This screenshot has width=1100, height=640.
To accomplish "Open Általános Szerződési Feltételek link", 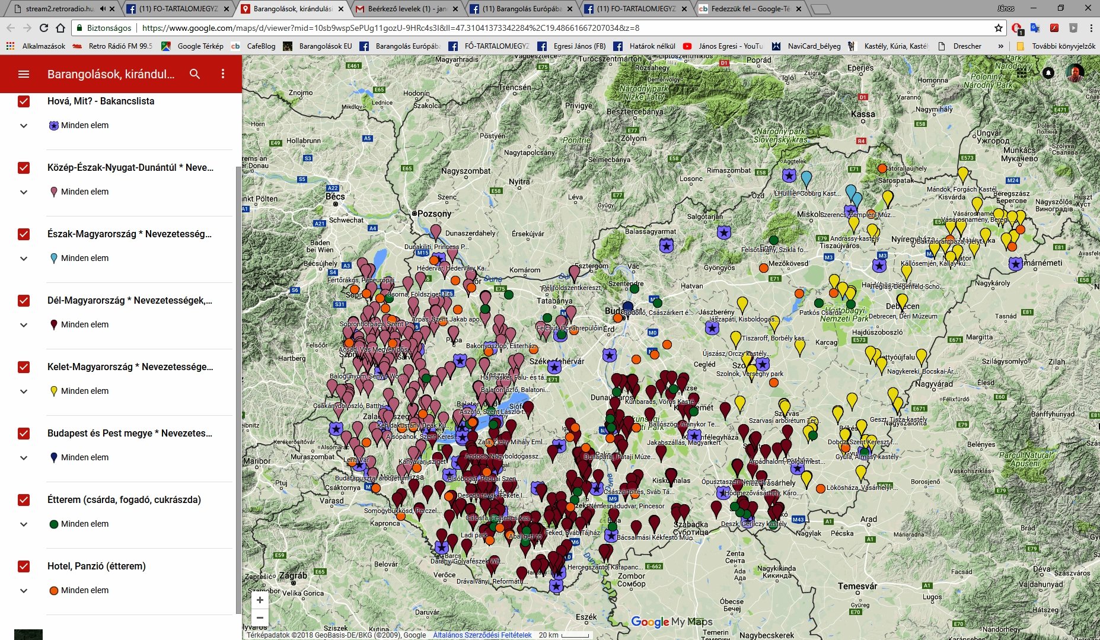I will pyautogui.click(x=482, y=635).
